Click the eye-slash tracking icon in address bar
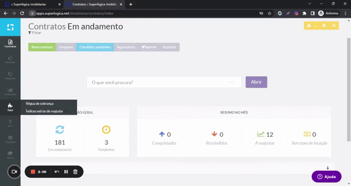351x186 pixels. [261, 13]
